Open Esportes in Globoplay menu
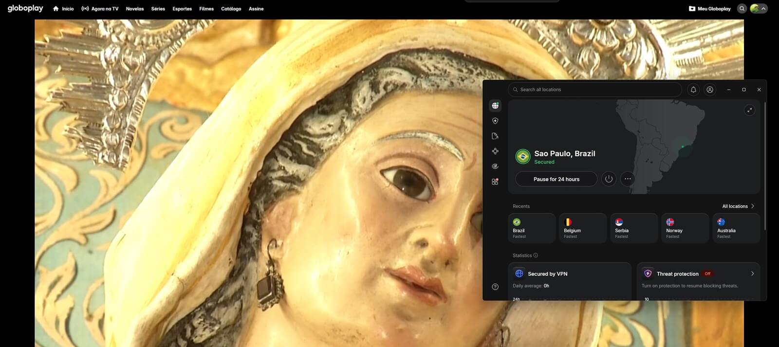This screenshot has width=779, height=347. coord(182,9)
